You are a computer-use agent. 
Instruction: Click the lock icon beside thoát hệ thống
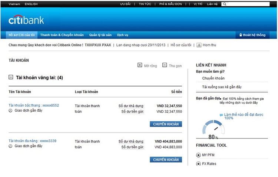(241, 35)
